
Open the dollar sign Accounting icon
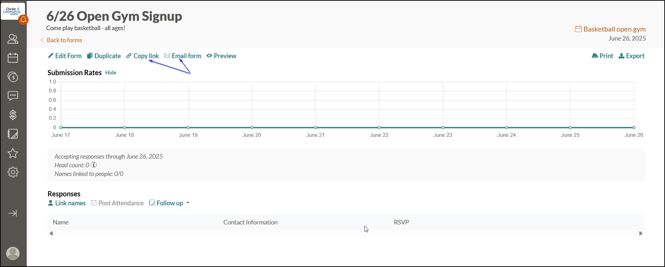pos(13,115)
